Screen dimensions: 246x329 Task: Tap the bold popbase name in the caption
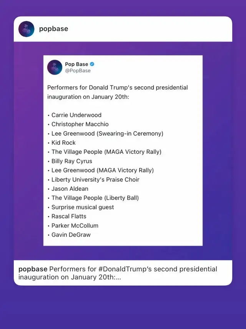tap(33, 269)
